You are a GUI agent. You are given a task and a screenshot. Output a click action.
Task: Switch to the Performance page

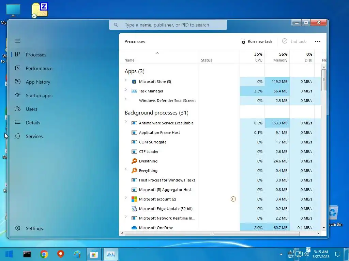[39, 68]
